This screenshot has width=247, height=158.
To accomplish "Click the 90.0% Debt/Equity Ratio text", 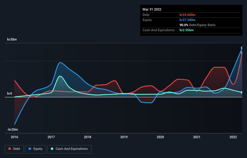I will coord(197,25).
